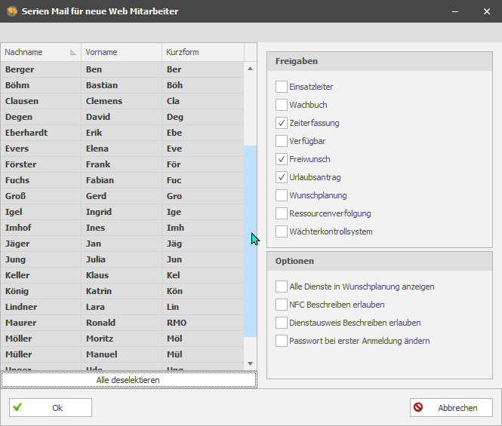
Task: Click the Abbrechen cancel button
Action: (451, 408)
